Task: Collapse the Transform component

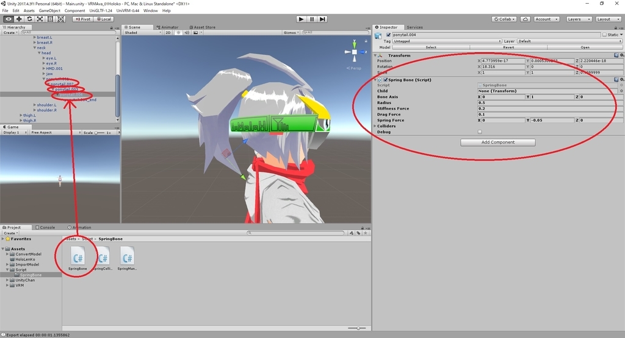Action: pyautogui.click(x=375, y=55)
